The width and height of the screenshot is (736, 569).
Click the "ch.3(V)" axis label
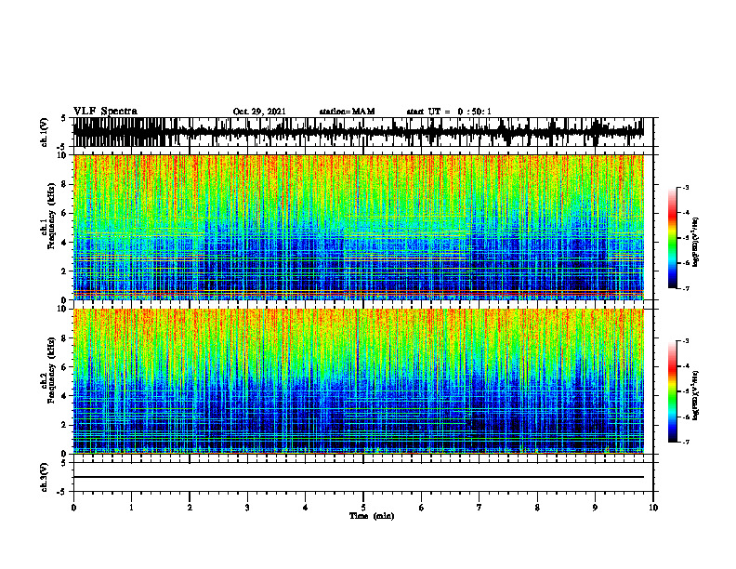(44, 478)
